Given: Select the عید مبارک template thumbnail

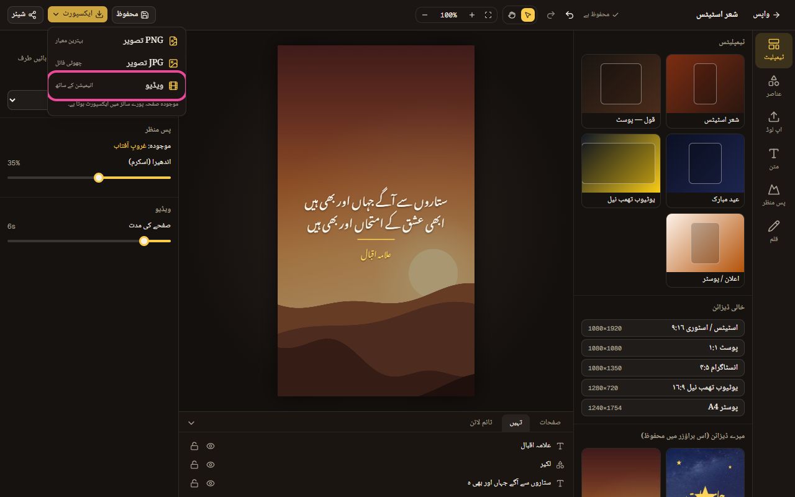Looking at the screenshot, I should coord(705,170).
